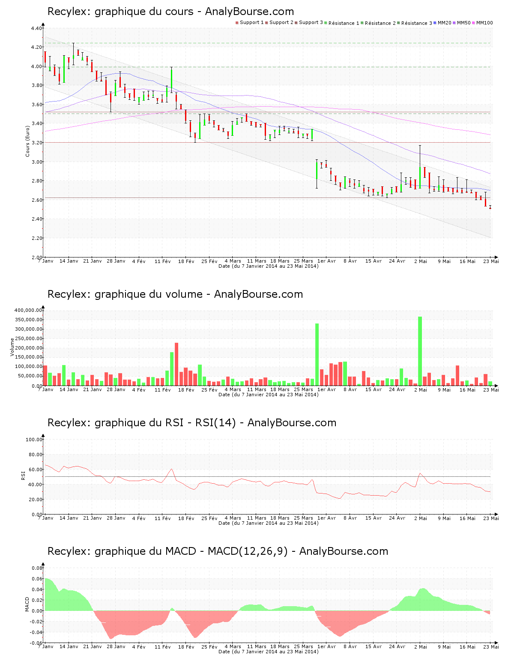Screen dimensions: 514x664
Task: Select the Résistance 3 legend label
Action: [417, 23]
